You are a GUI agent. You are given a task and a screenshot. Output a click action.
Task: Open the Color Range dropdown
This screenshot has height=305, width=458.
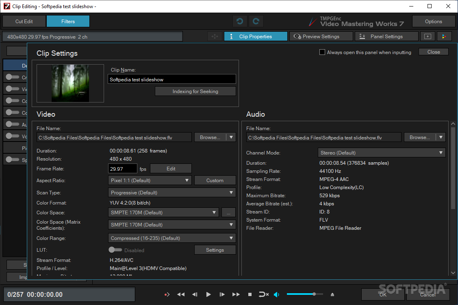(x=172, y=238)
